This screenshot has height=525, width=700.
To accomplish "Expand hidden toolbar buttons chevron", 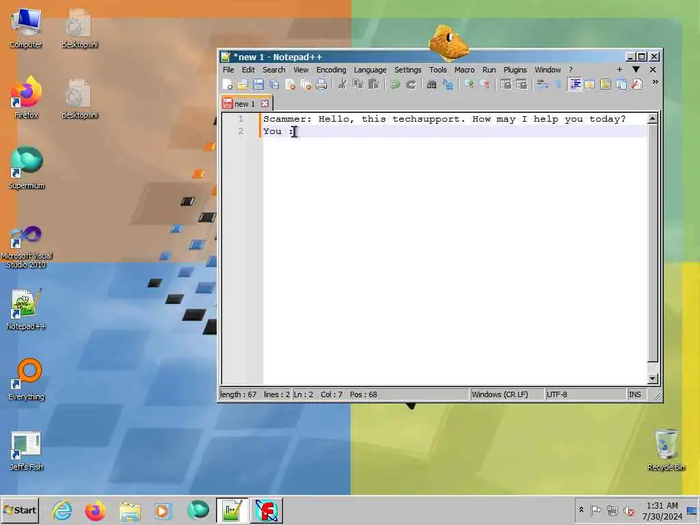I will pyautogui.click(x=655, y=82).
